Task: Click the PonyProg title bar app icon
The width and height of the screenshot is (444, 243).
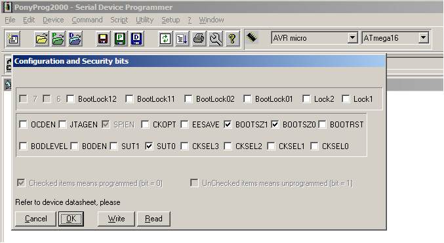Action: pos(7,7)
